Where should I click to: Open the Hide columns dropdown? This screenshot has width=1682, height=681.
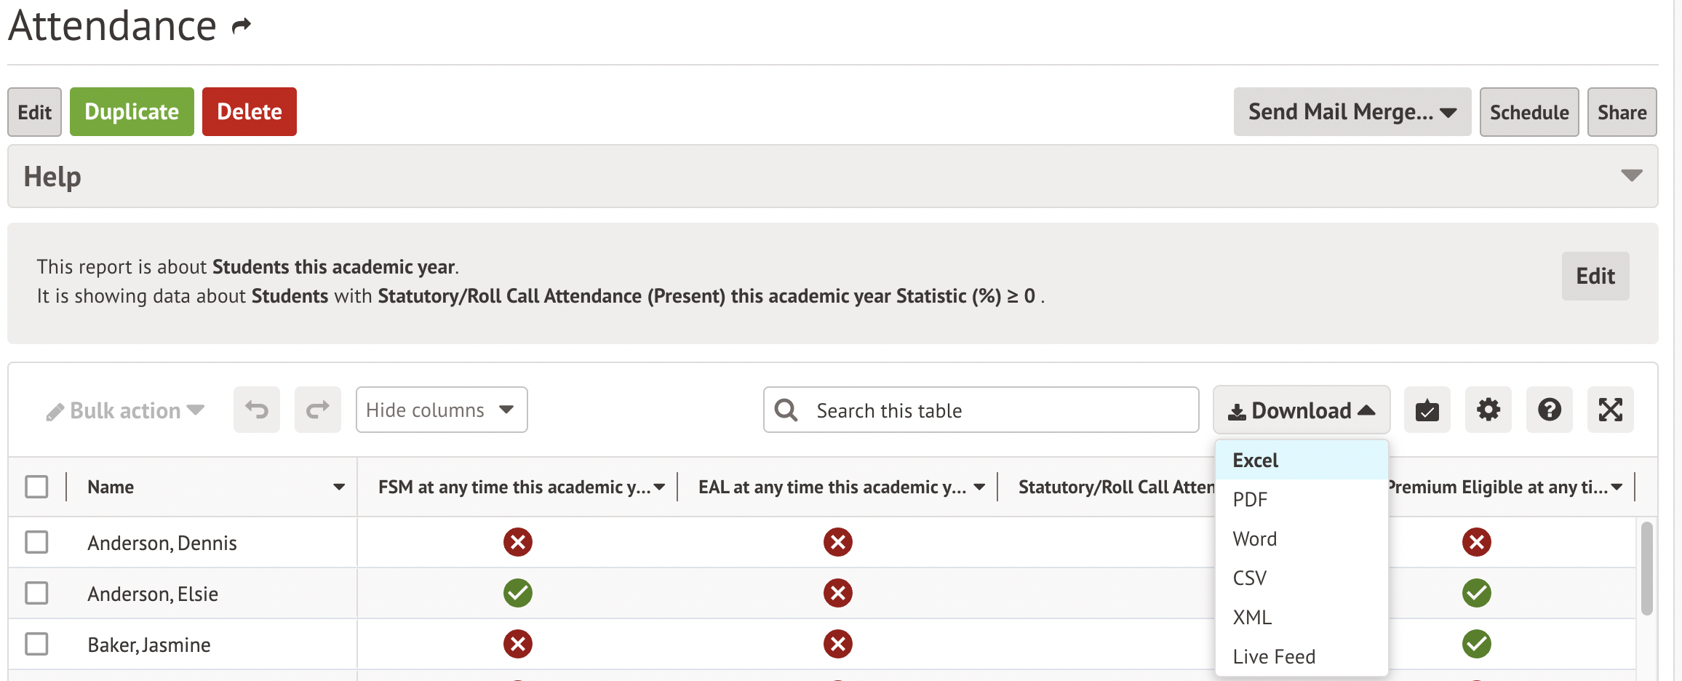(441, 410)
